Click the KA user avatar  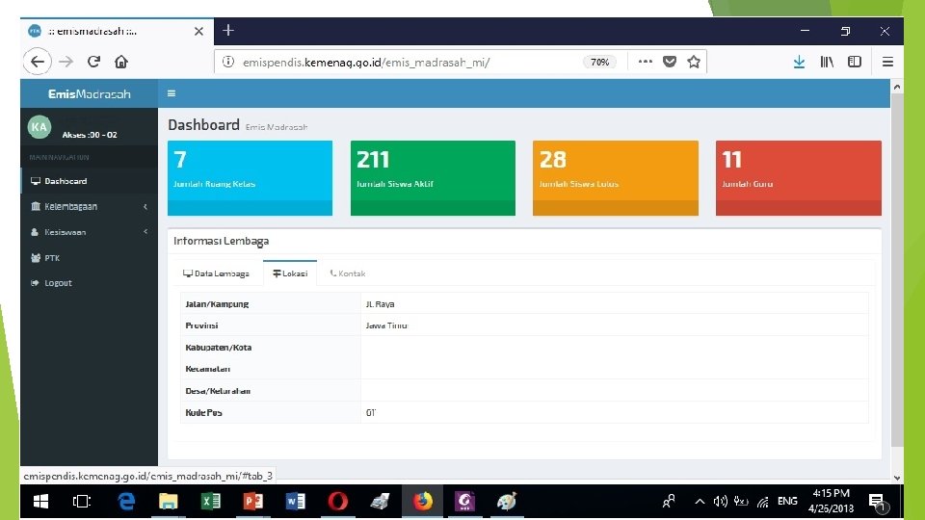(40, 127)
